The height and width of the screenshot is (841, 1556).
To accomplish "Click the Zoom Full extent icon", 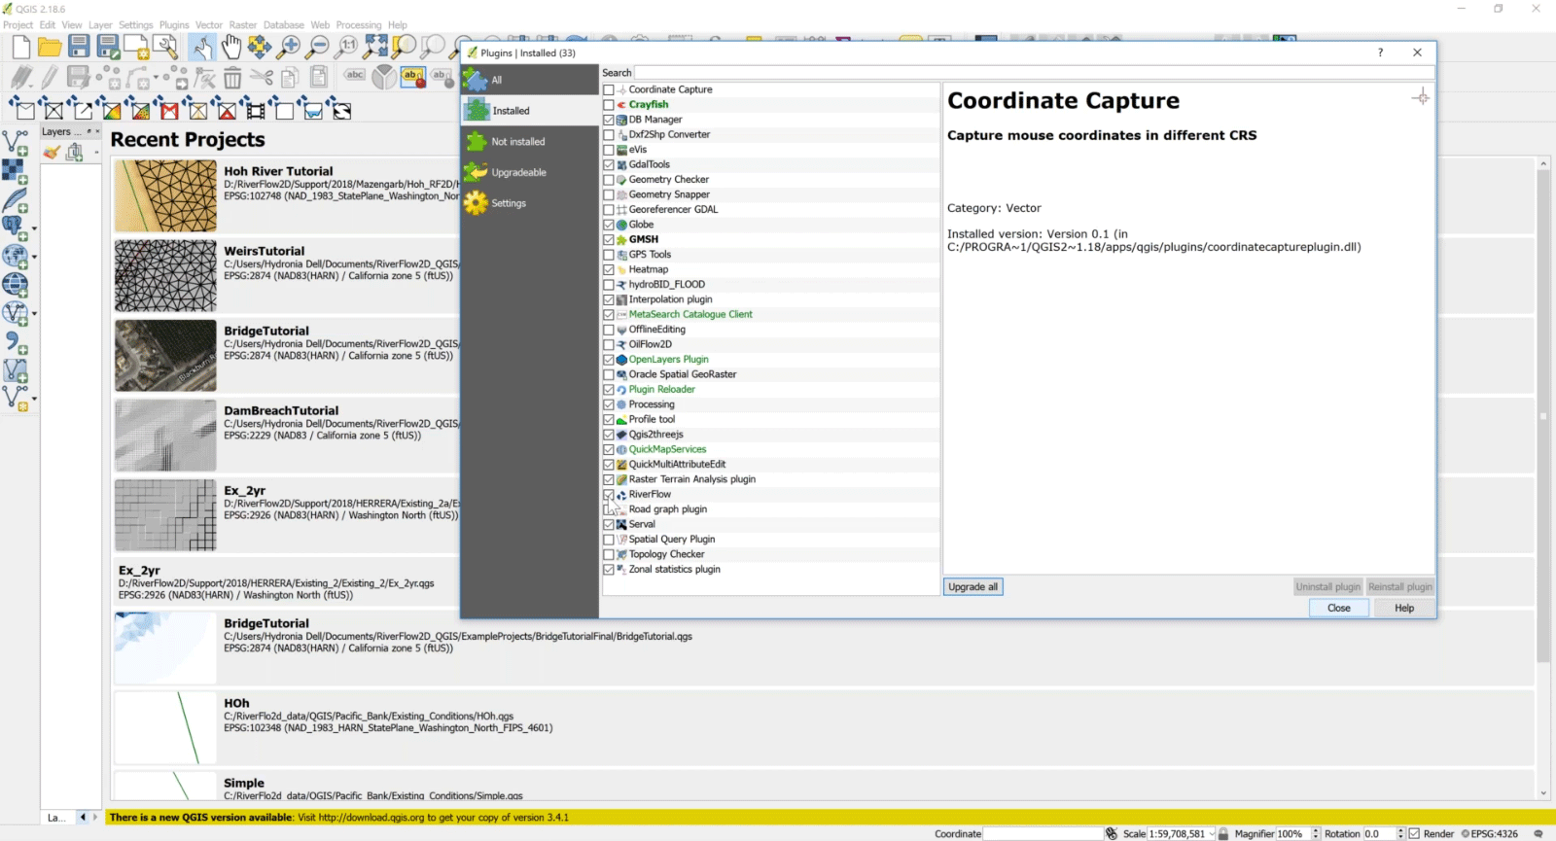I will (x=375, y=47).
